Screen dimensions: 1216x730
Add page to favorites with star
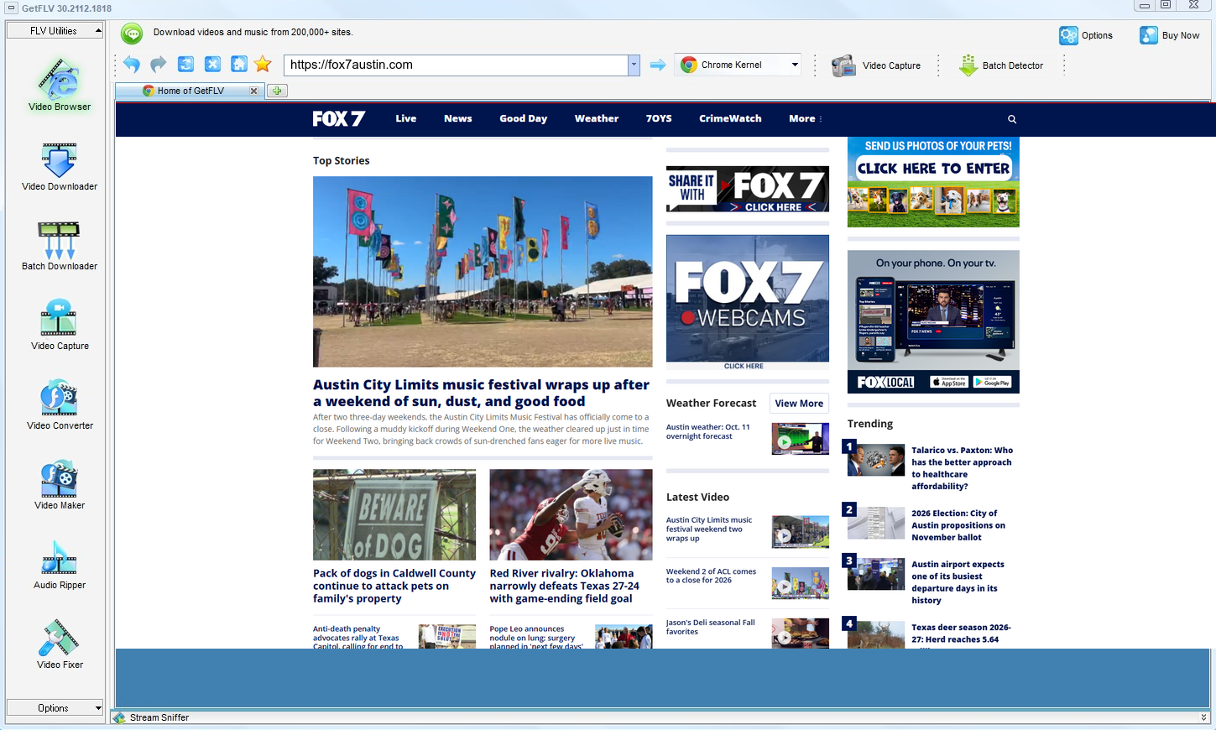pyautogui.click(x=263, y=65)
